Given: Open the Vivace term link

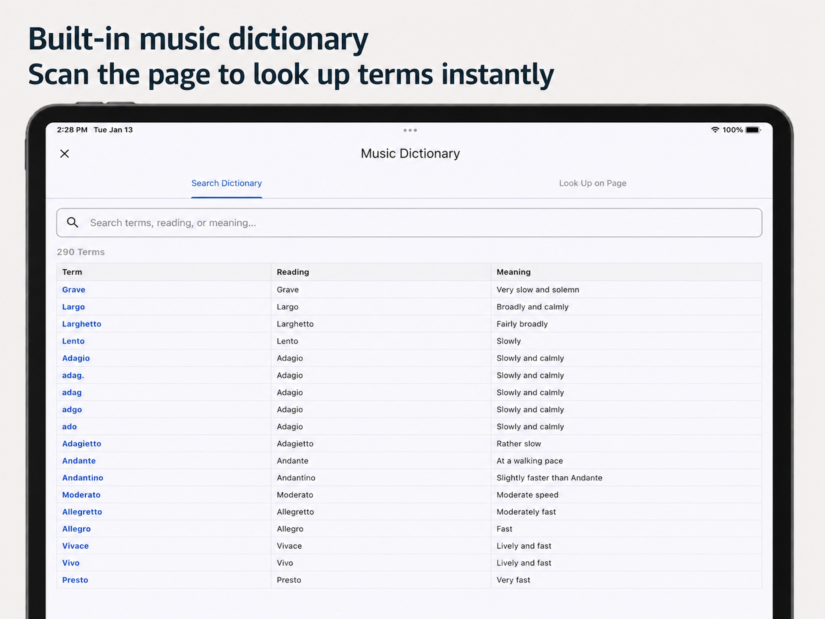Looking at the screenshot, I should point(75,546).
